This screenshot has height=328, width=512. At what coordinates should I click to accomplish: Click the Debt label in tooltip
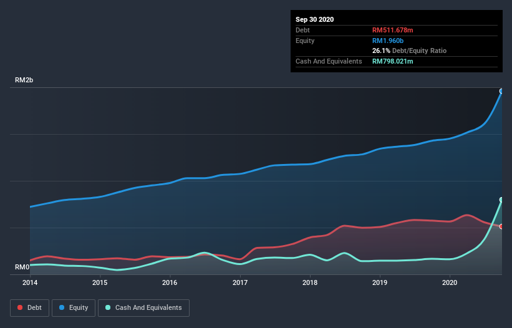pyautogui.click(x=302, y=30)
